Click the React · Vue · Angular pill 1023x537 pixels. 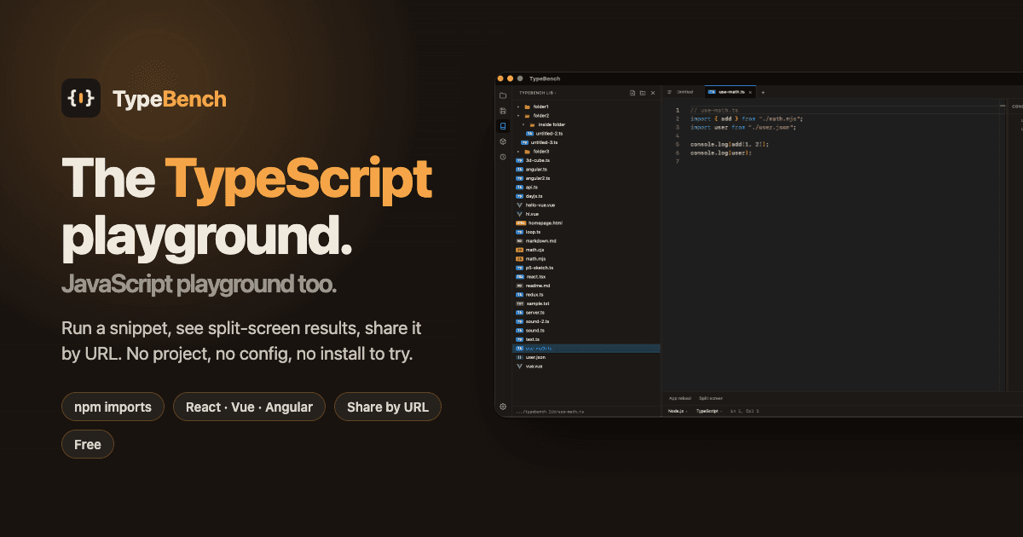click(249, 407)
